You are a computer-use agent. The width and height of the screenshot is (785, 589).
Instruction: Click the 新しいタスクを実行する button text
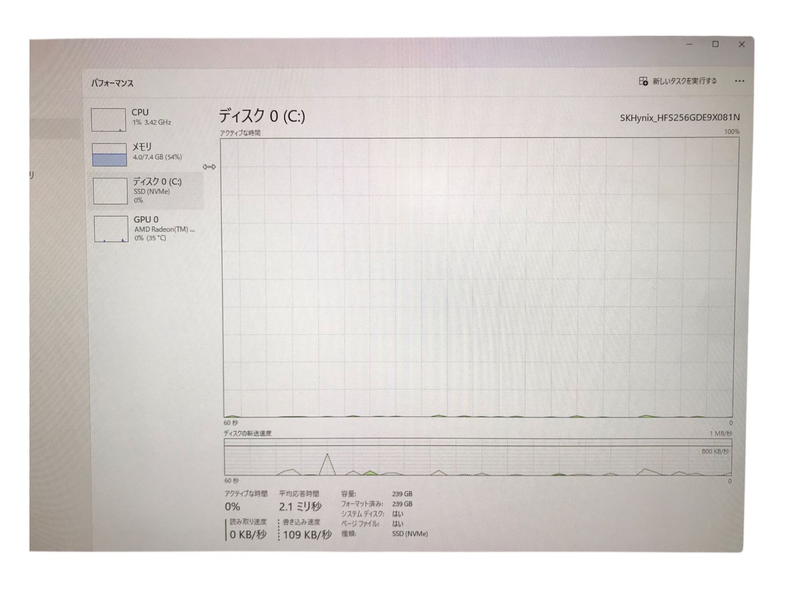(x=684, y=81)
